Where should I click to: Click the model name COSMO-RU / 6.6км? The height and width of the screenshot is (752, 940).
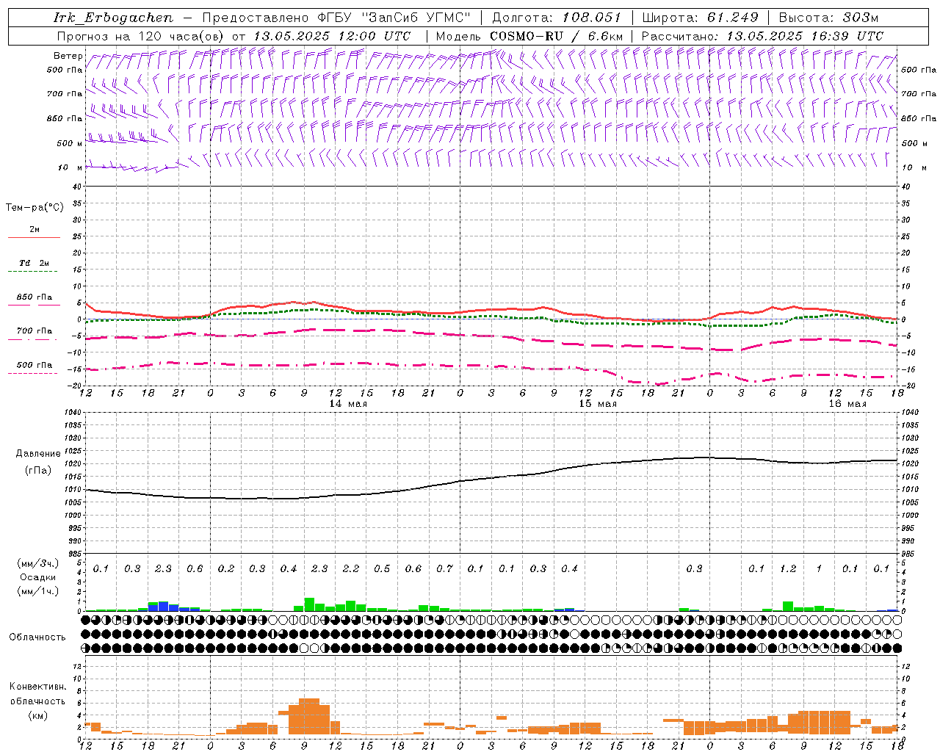pos(557,36)
